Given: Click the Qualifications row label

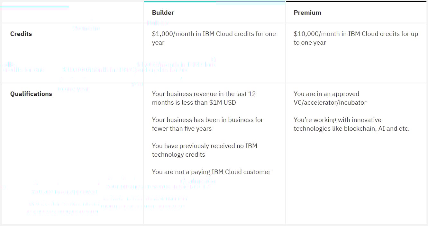Looking at the screenshot, I should (31, 94).
